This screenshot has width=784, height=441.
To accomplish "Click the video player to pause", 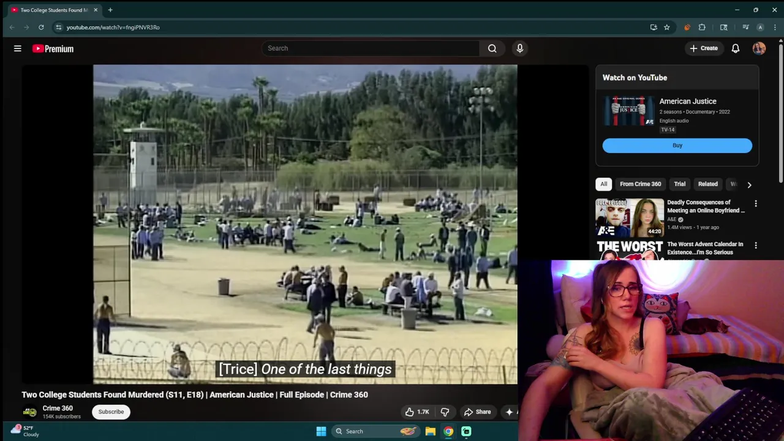I will click(305, 224).
